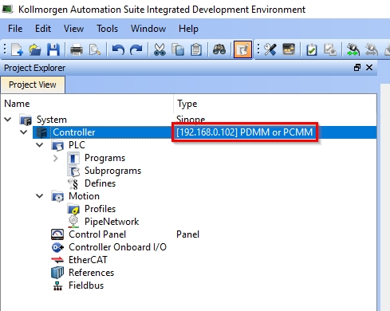Click the Controller device icon
The height and width of the screenshot is (311, 390).
point(41,132)
